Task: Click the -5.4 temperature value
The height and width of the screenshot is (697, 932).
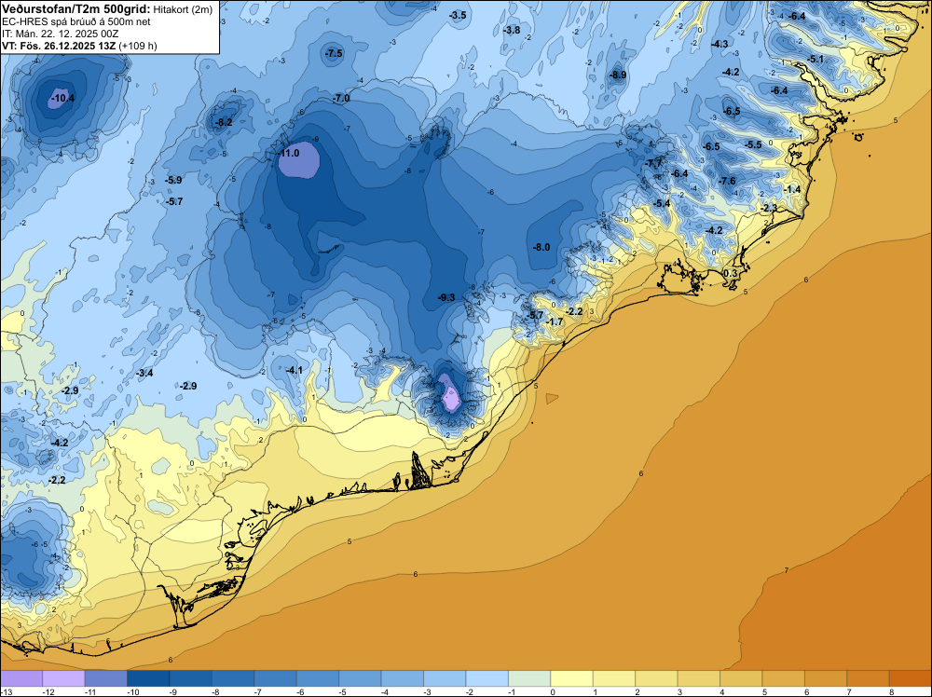Action: pyautogui.click(x=662, y=203)
